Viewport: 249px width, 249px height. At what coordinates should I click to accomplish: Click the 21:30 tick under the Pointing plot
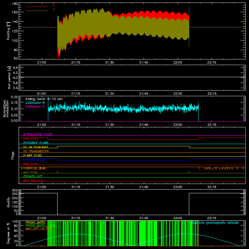pyautogui.click(x=110, y=63)
